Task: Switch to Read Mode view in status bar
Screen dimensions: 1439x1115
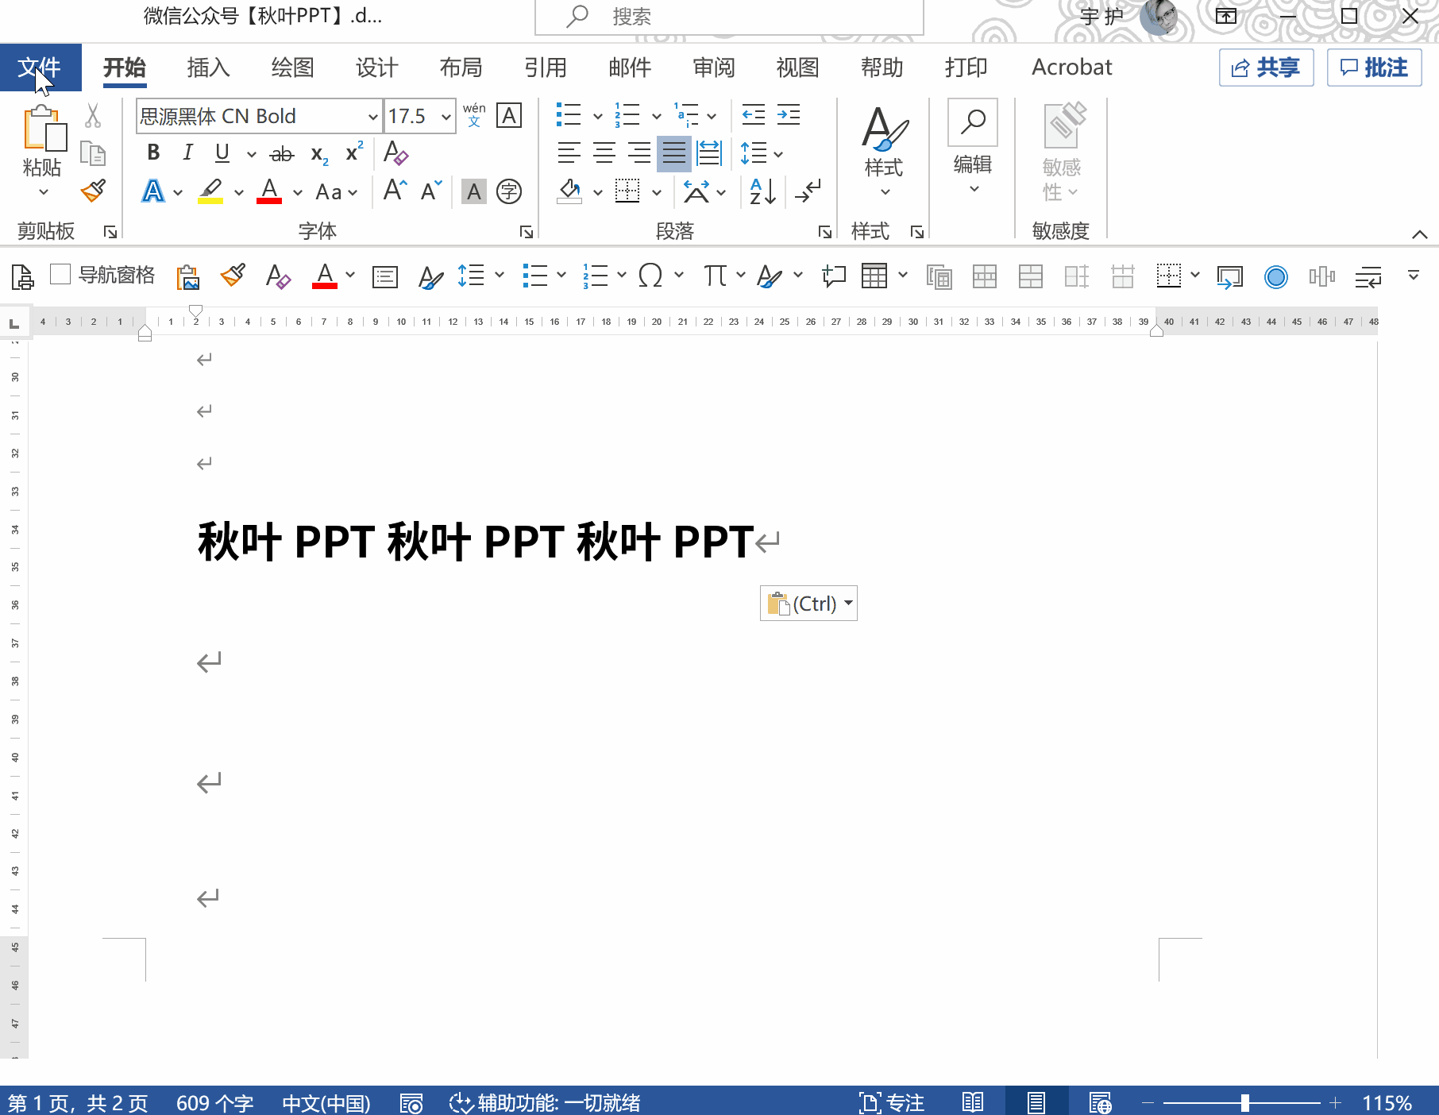Action: point(973,1103)
